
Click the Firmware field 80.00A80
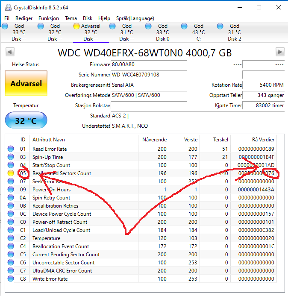coord(149,64)
